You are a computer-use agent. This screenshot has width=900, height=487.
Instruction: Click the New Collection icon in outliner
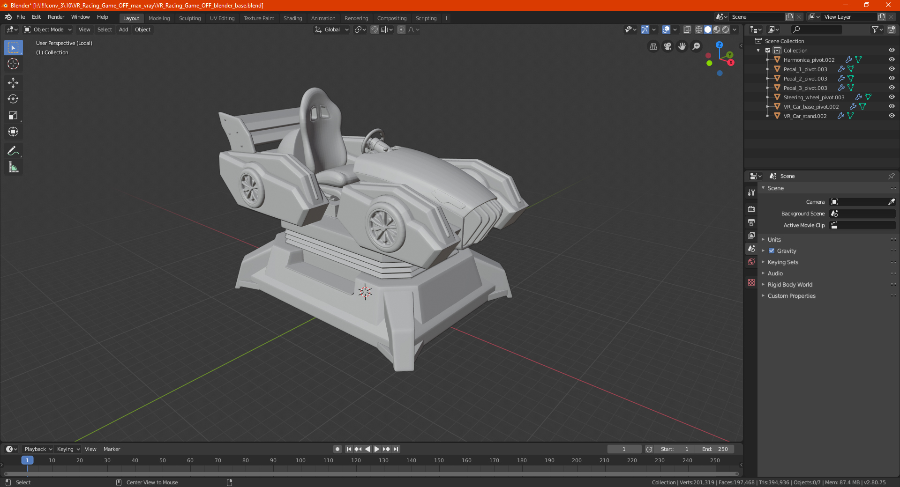[891, 30]
